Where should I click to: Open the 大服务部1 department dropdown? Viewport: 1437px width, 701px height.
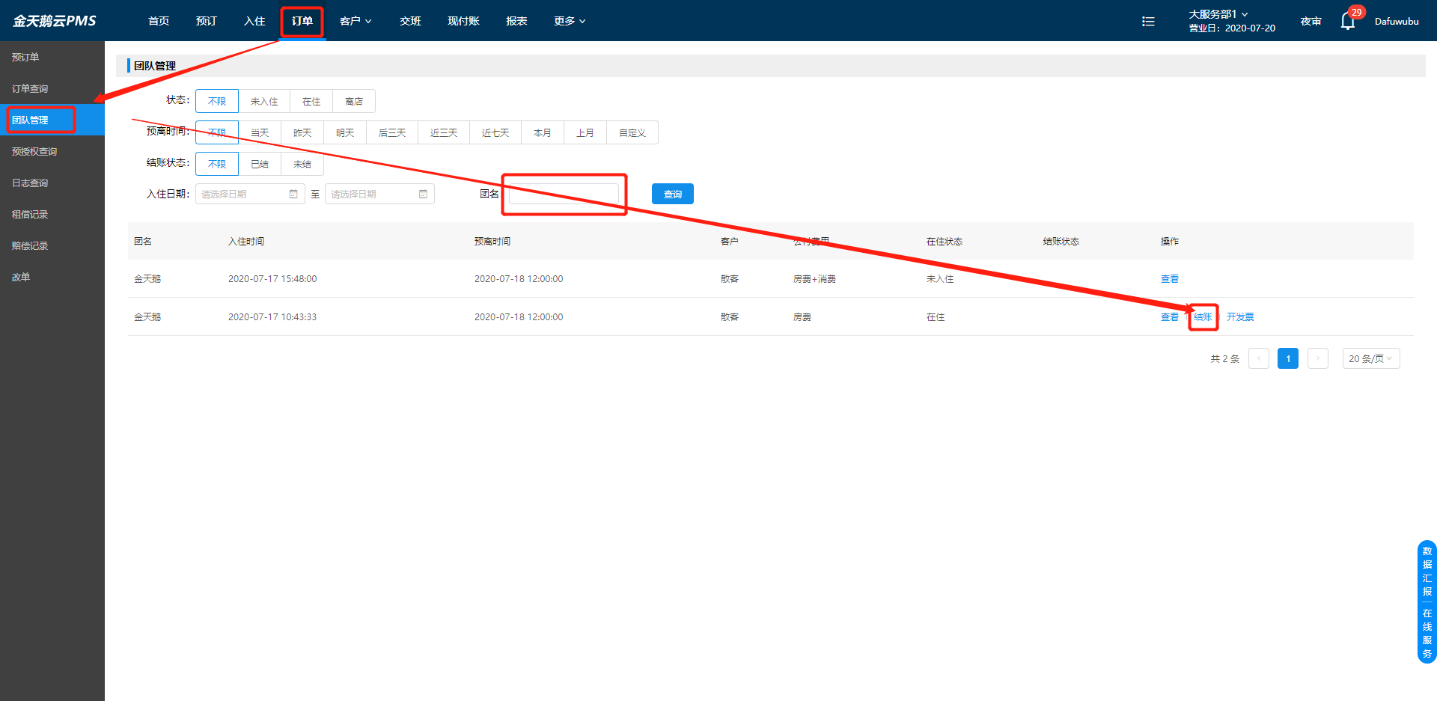(1218, 14)
